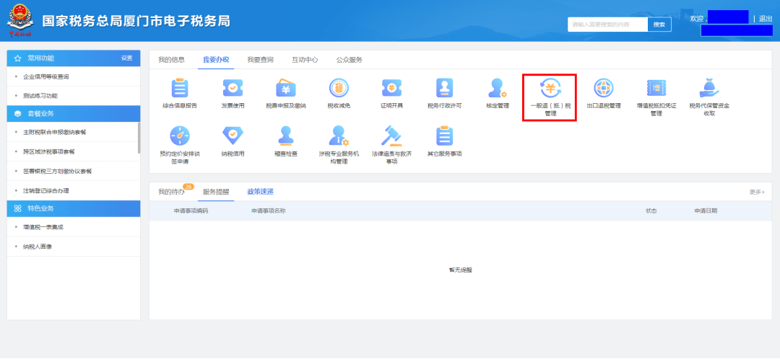
Task: Click the layers icon beside 套餐业务
Action: coord(18,114)
